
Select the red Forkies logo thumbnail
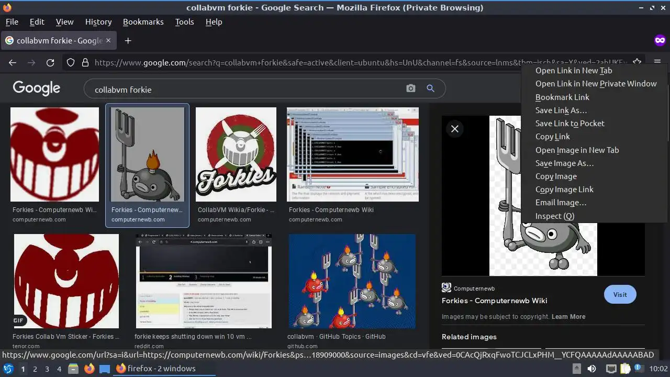click(54, 154)
